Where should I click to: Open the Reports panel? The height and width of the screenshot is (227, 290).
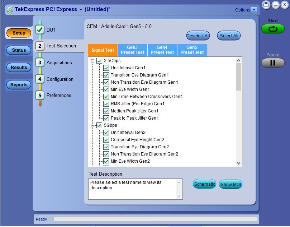(19, 85)
